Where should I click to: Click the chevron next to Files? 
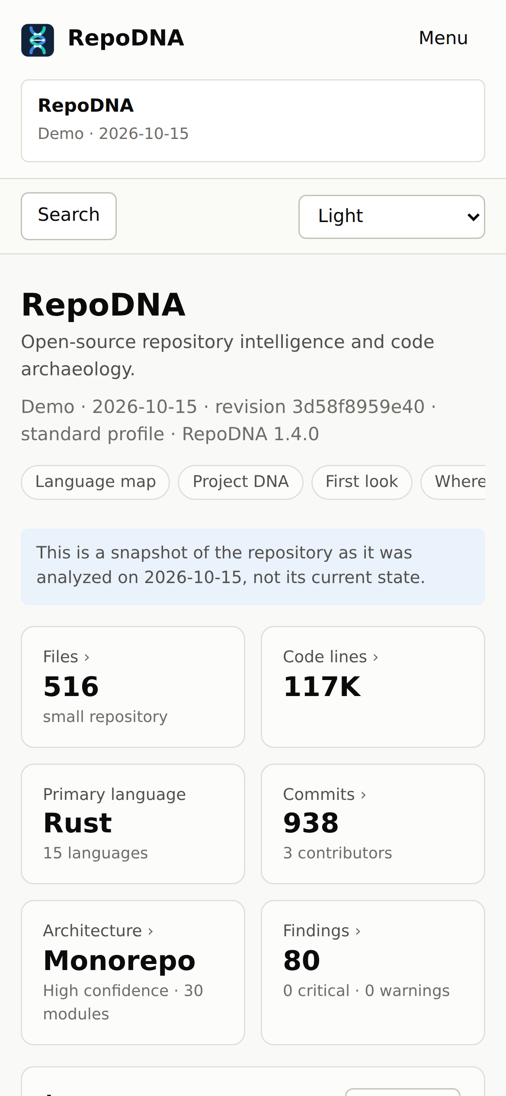click(87, 658)
